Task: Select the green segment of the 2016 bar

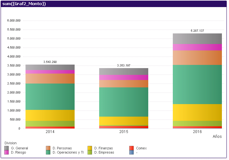Action: click(x=197, y=84)
